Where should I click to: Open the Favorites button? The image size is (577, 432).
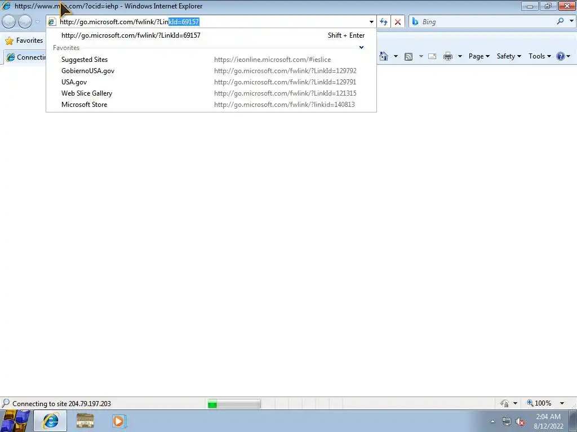tap(24, 40)
